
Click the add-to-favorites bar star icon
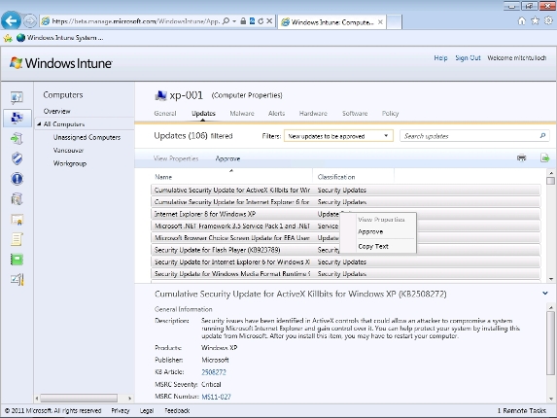click(8, 38)
